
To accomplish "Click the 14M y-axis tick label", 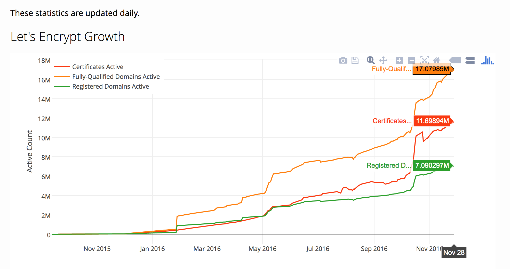I will click(44, 99).
